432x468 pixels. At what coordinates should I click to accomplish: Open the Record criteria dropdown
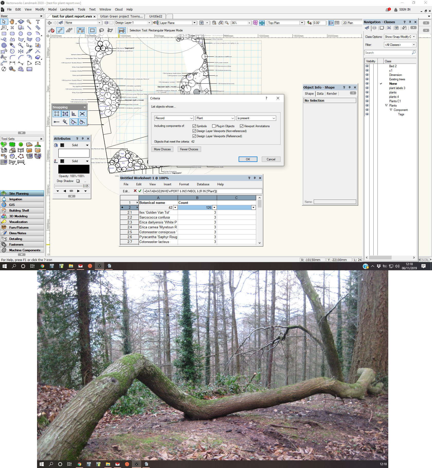174,118
